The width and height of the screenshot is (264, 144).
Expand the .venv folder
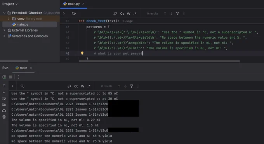coord(9,19)
